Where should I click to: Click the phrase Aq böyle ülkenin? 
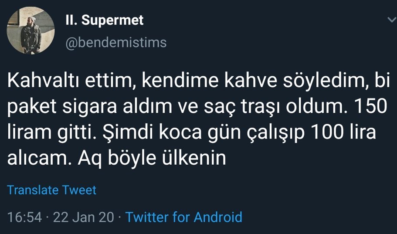[152, 158]
